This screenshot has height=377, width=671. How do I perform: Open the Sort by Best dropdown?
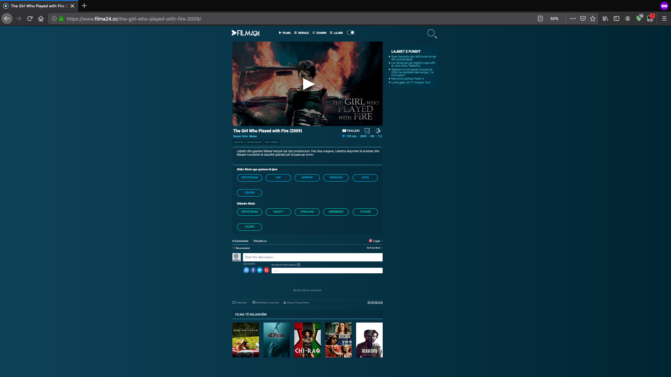pos(374,247)
